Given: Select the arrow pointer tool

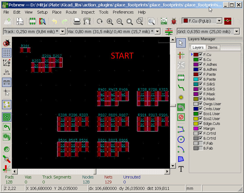Looking at the screenshot, I should pos(181,43).
